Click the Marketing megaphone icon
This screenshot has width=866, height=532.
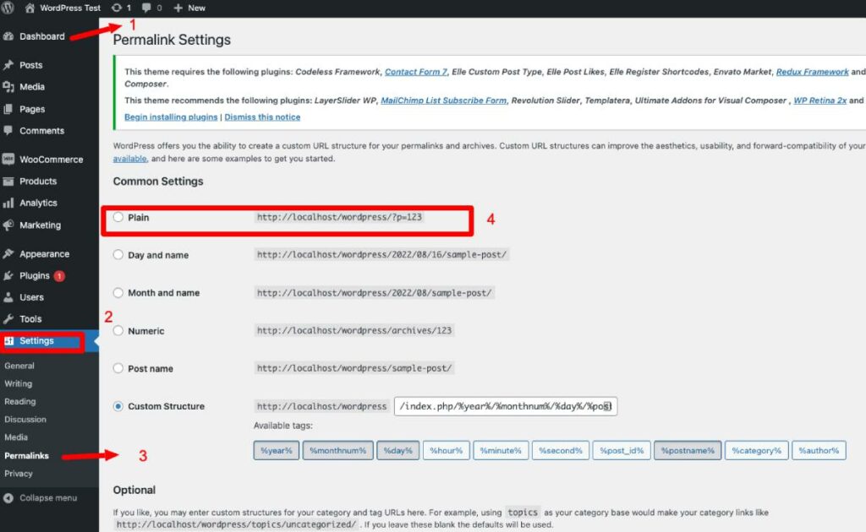[x=8, y=225]
